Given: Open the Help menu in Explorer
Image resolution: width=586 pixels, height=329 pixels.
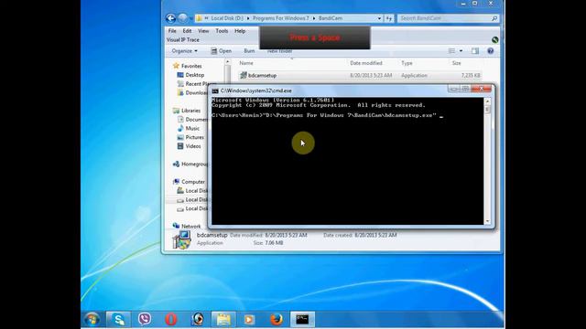Looking at the screenshot, I should [x=240, y=31].
